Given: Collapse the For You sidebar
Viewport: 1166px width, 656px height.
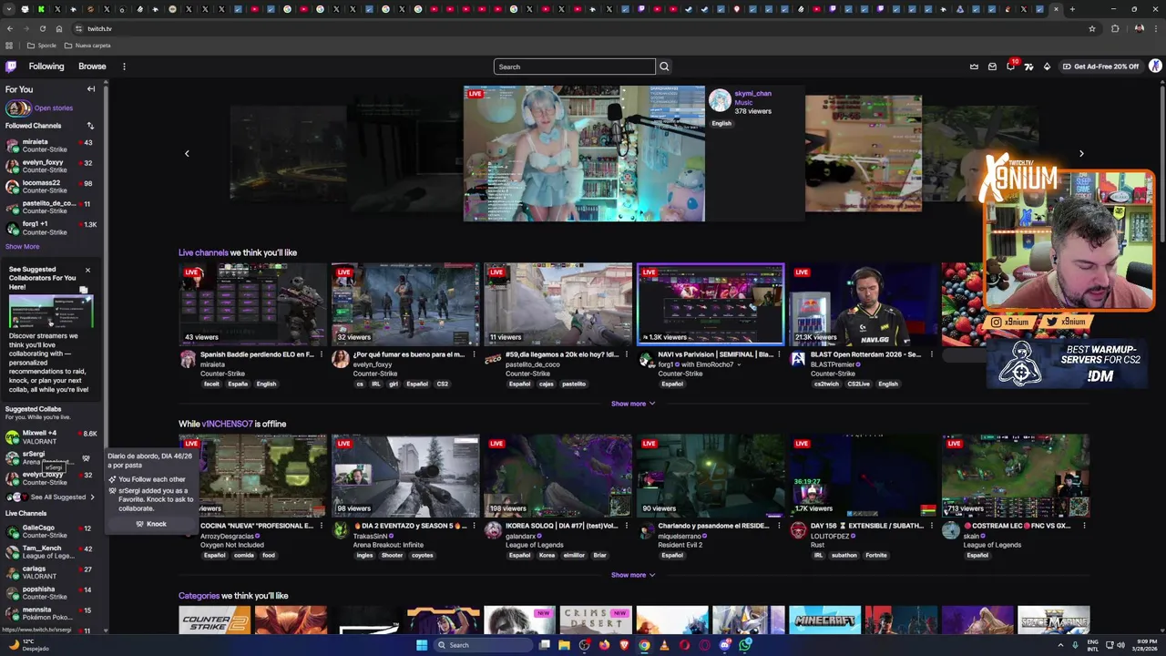Looking at the screenshot, I should [91, 89].
